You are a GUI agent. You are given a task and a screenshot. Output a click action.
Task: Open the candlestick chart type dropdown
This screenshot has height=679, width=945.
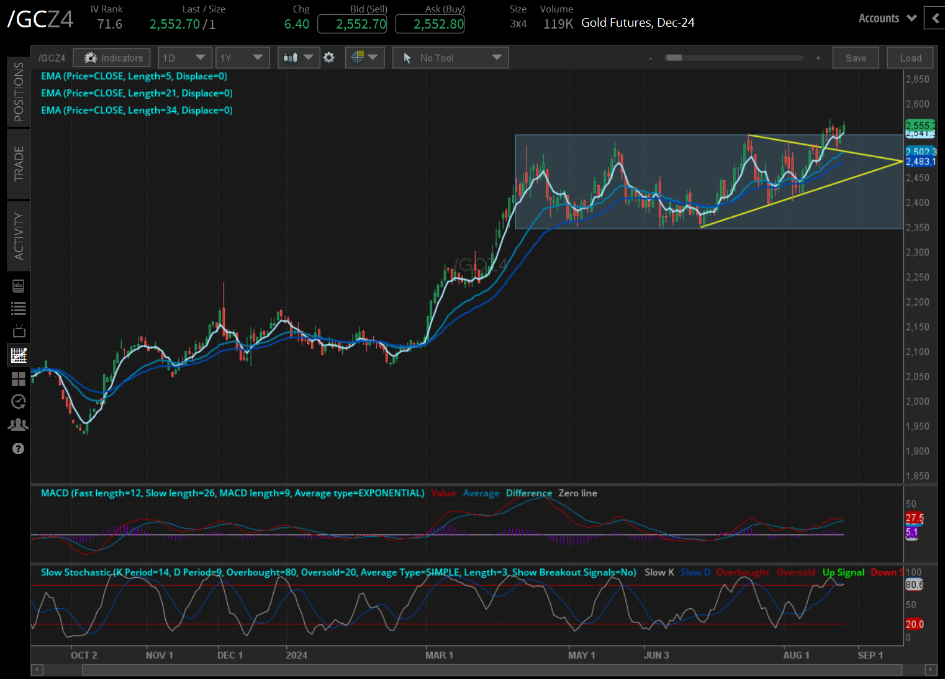click(298, 58)
